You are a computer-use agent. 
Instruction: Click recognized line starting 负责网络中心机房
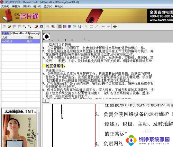click(x=100, y=74)
